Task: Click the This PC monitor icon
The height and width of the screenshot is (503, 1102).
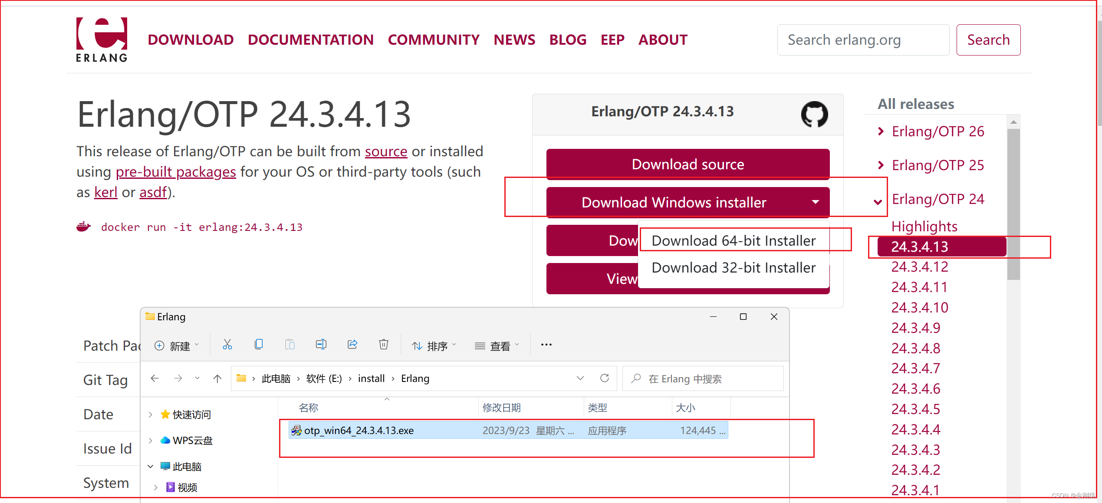Action: 165,467
